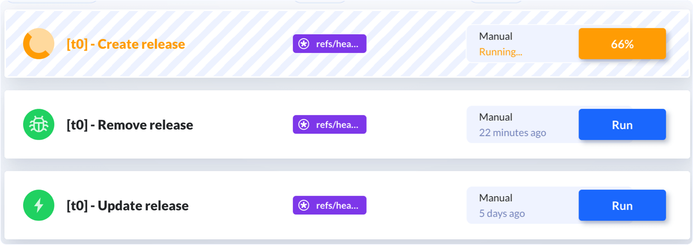Screen dimensions: 693x245
Task: Click asterisk icon in Create release branch tag
Action: pyautogui.click(x=304, y=44)
